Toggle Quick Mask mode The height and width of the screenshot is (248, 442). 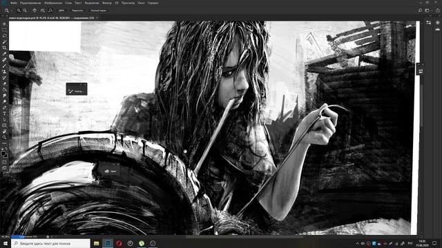[x=4, y=162]
